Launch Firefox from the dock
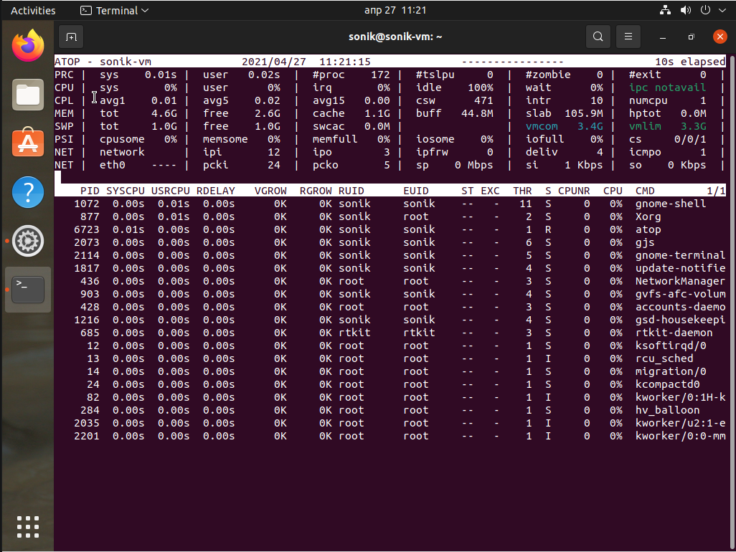Screen dimensions: 736x552 tap(28, 47)
